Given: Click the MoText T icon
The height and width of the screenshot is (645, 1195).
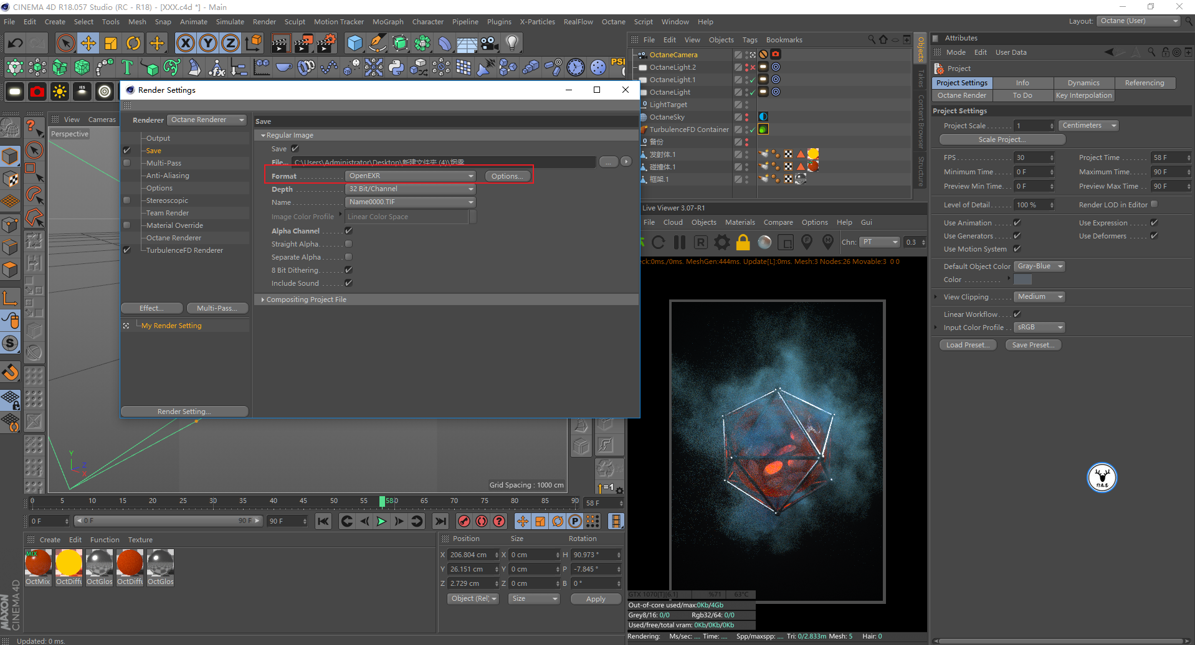Looking at the screenshot, I should (127, 67).
